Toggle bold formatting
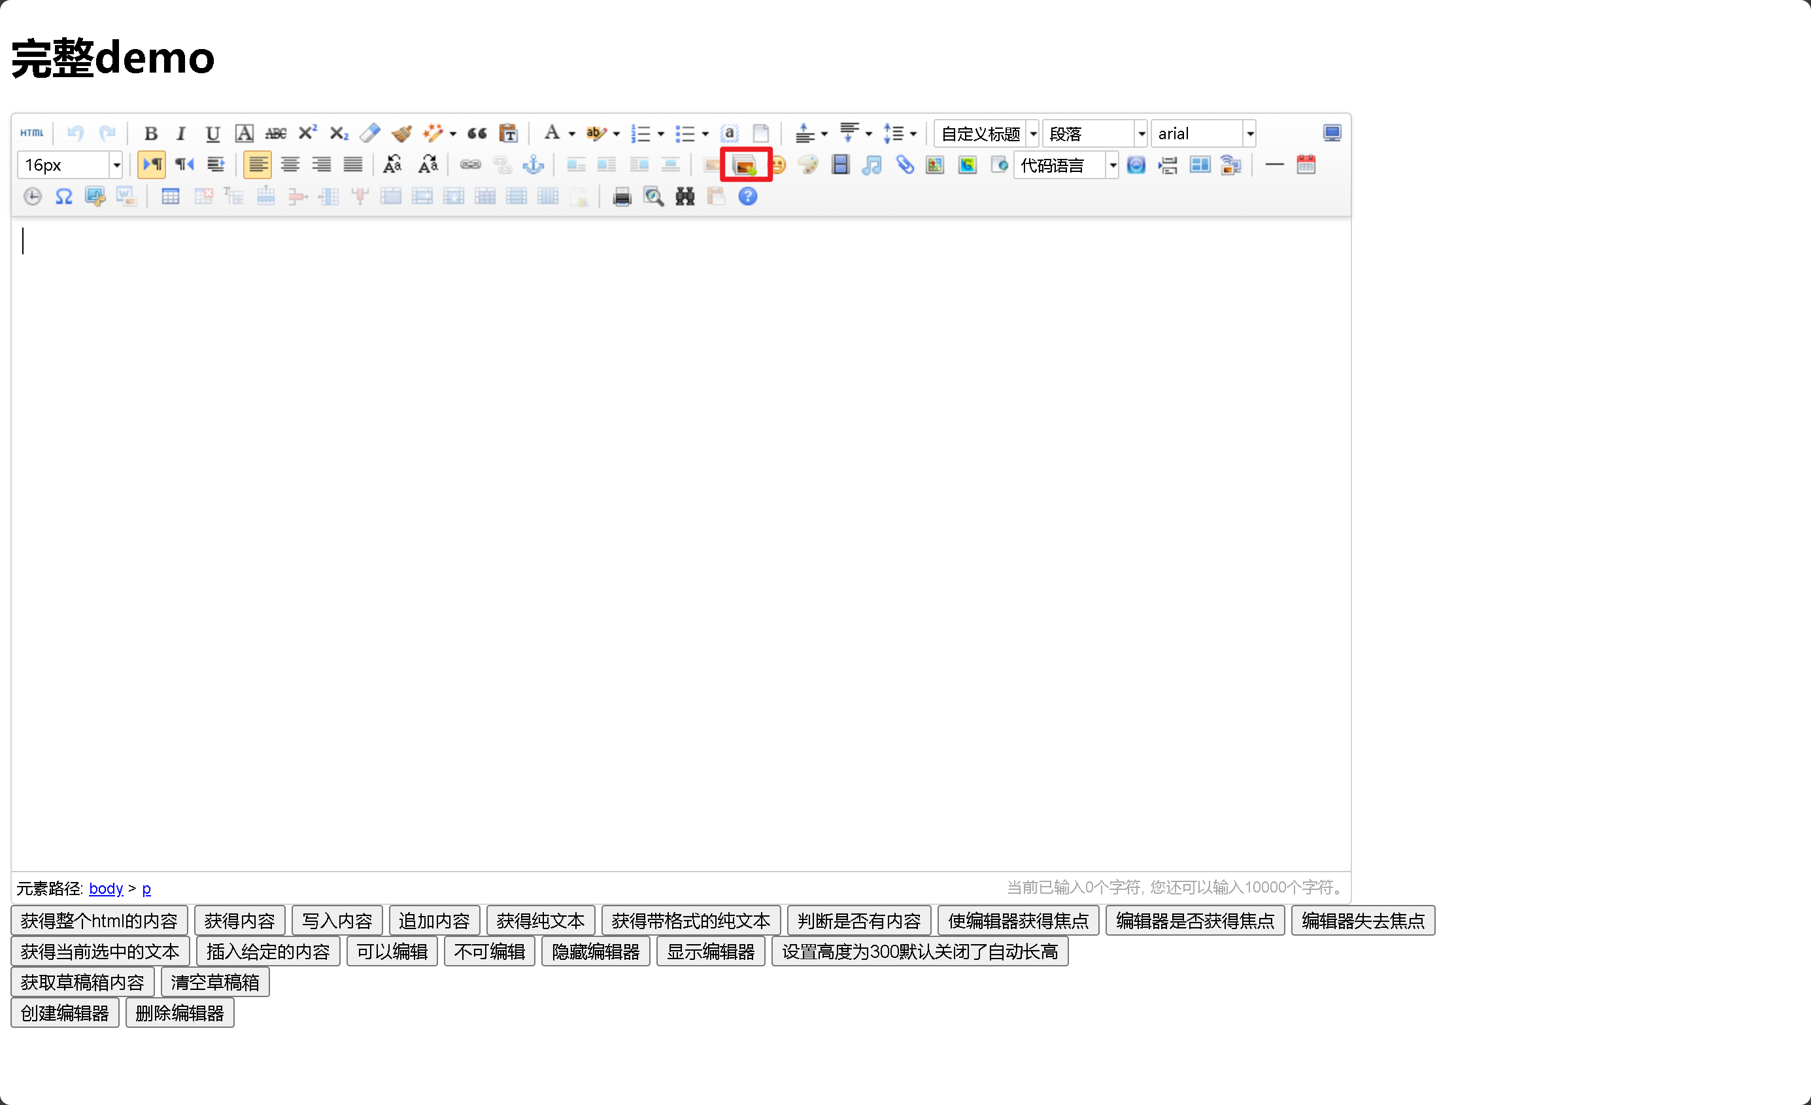 point(150,133)
